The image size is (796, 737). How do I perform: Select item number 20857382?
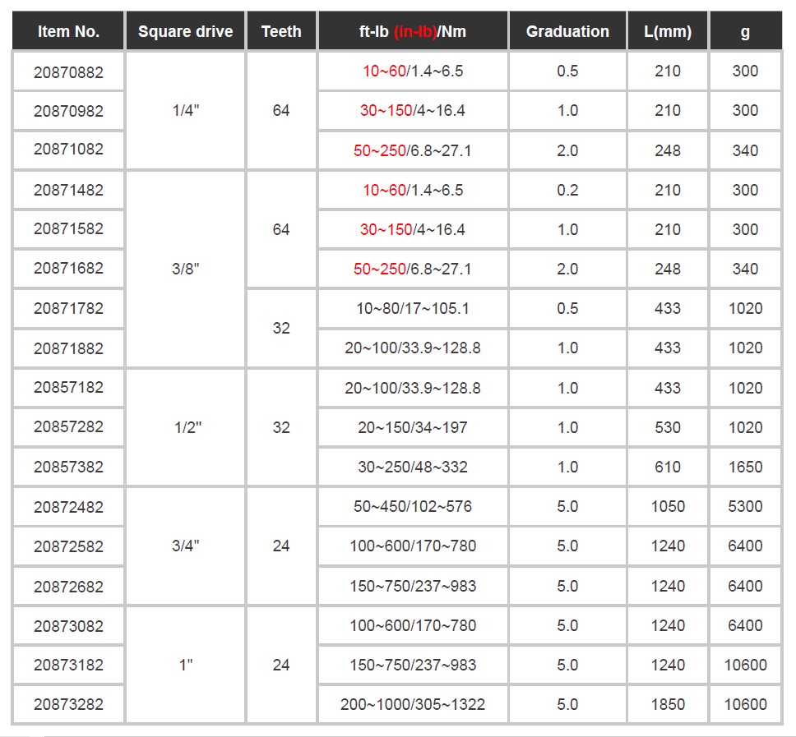pyautogui.click(x=68, y=466)
